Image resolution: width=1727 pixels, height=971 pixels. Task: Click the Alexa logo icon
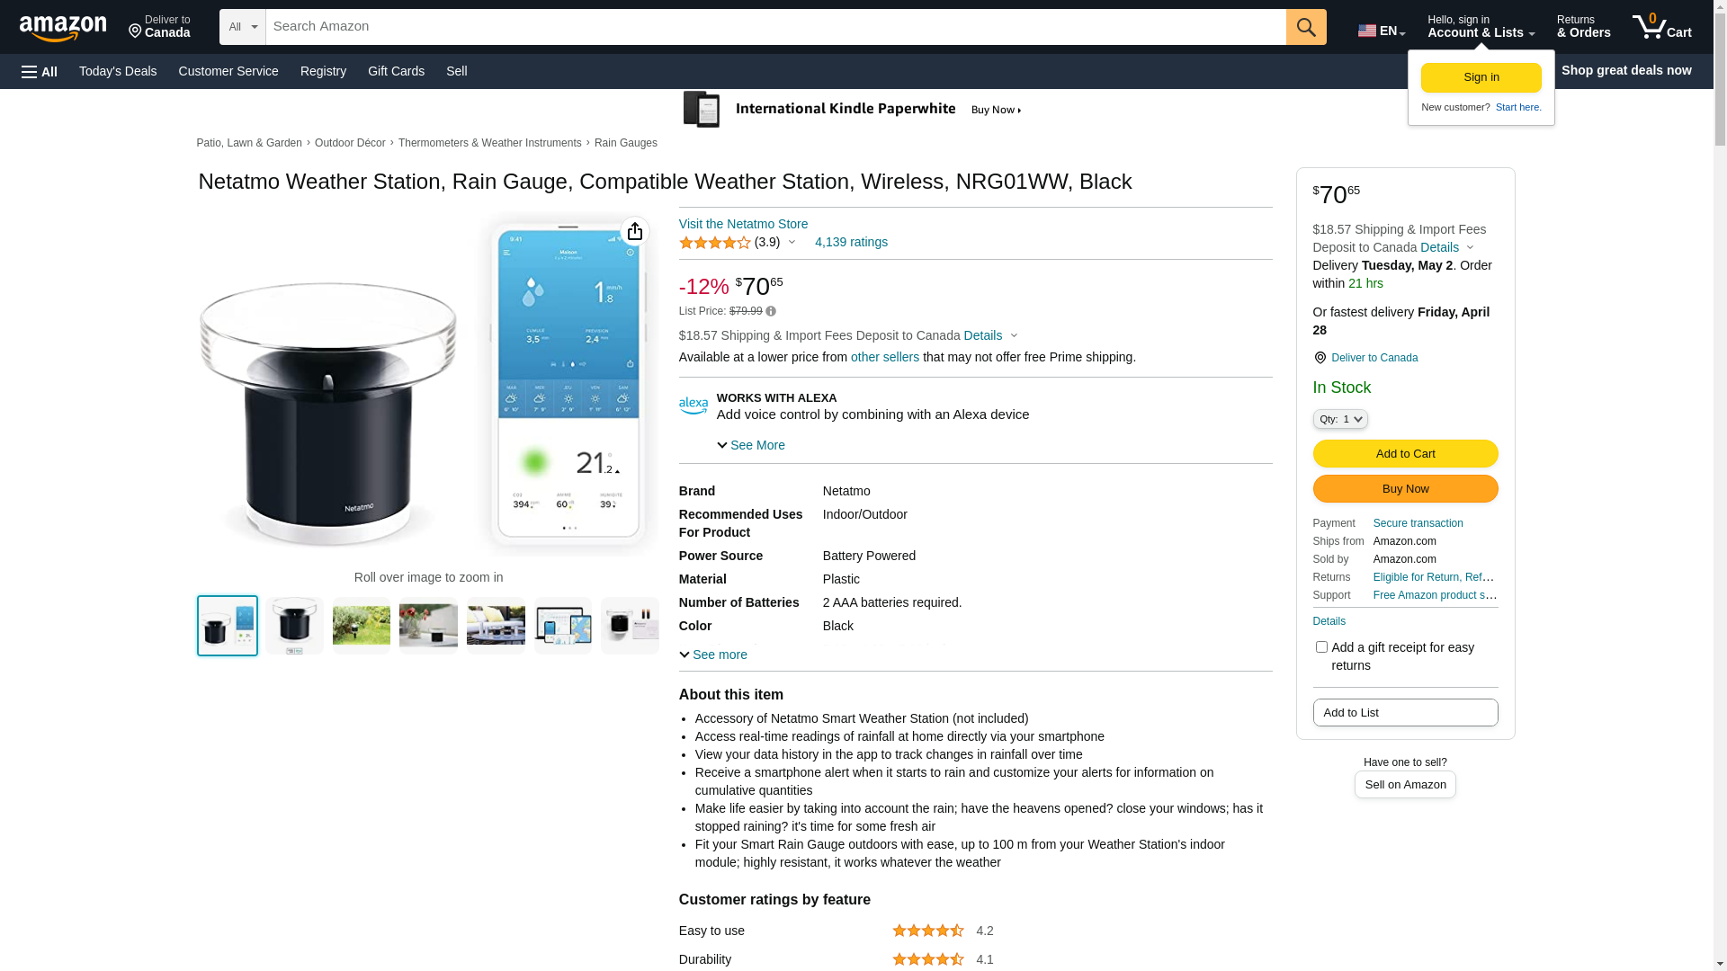click(x=693, y=405)
